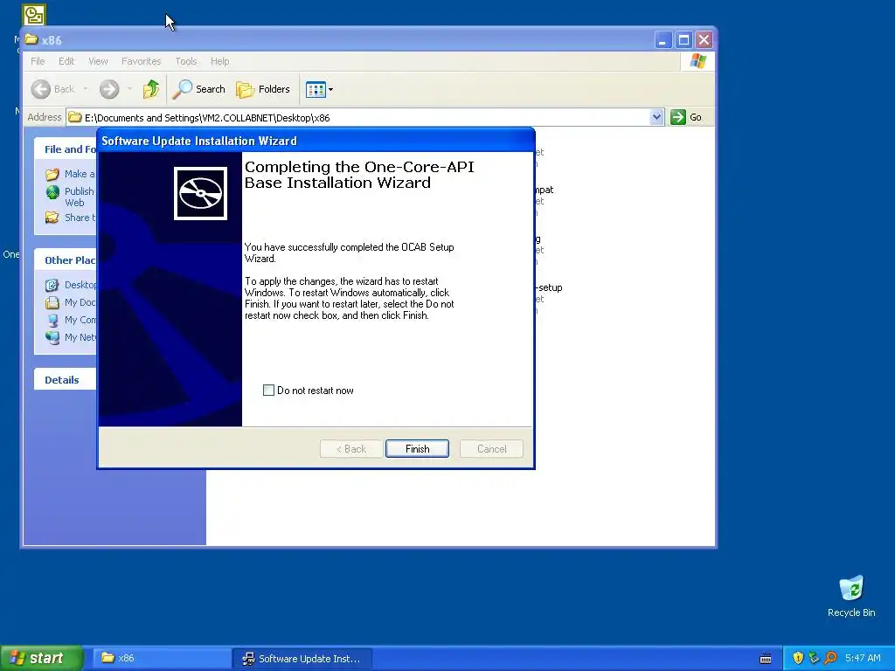Toggle the Folders pane button

(264, 89)
